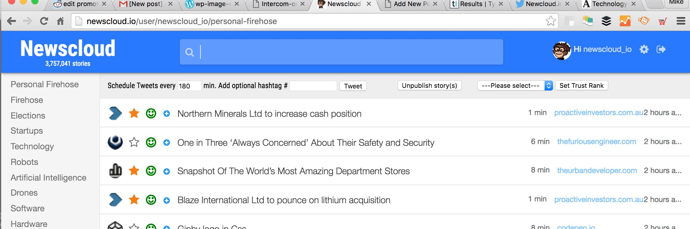Click the browser reload button
690x229 pixels.
(x=44, y=21)
